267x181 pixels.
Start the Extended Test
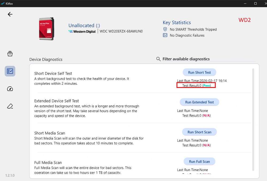click(x=199, y=102)
